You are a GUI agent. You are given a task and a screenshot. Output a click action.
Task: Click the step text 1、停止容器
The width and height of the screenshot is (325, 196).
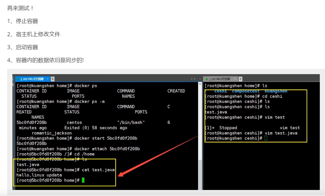click(22, 21)
